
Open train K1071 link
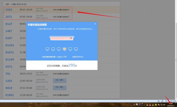pyautogui.click(x=10, y=52)
